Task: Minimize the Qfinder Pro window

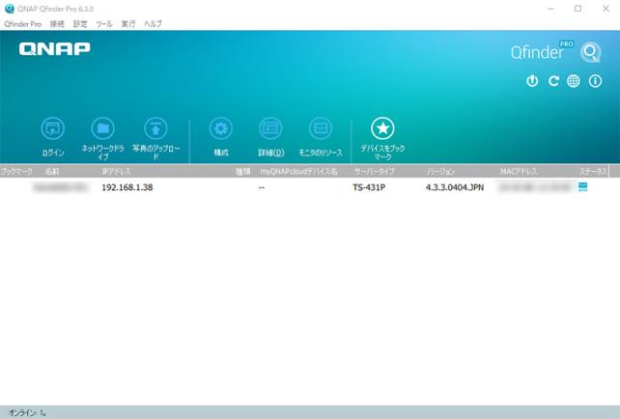Action: point(550,9)
